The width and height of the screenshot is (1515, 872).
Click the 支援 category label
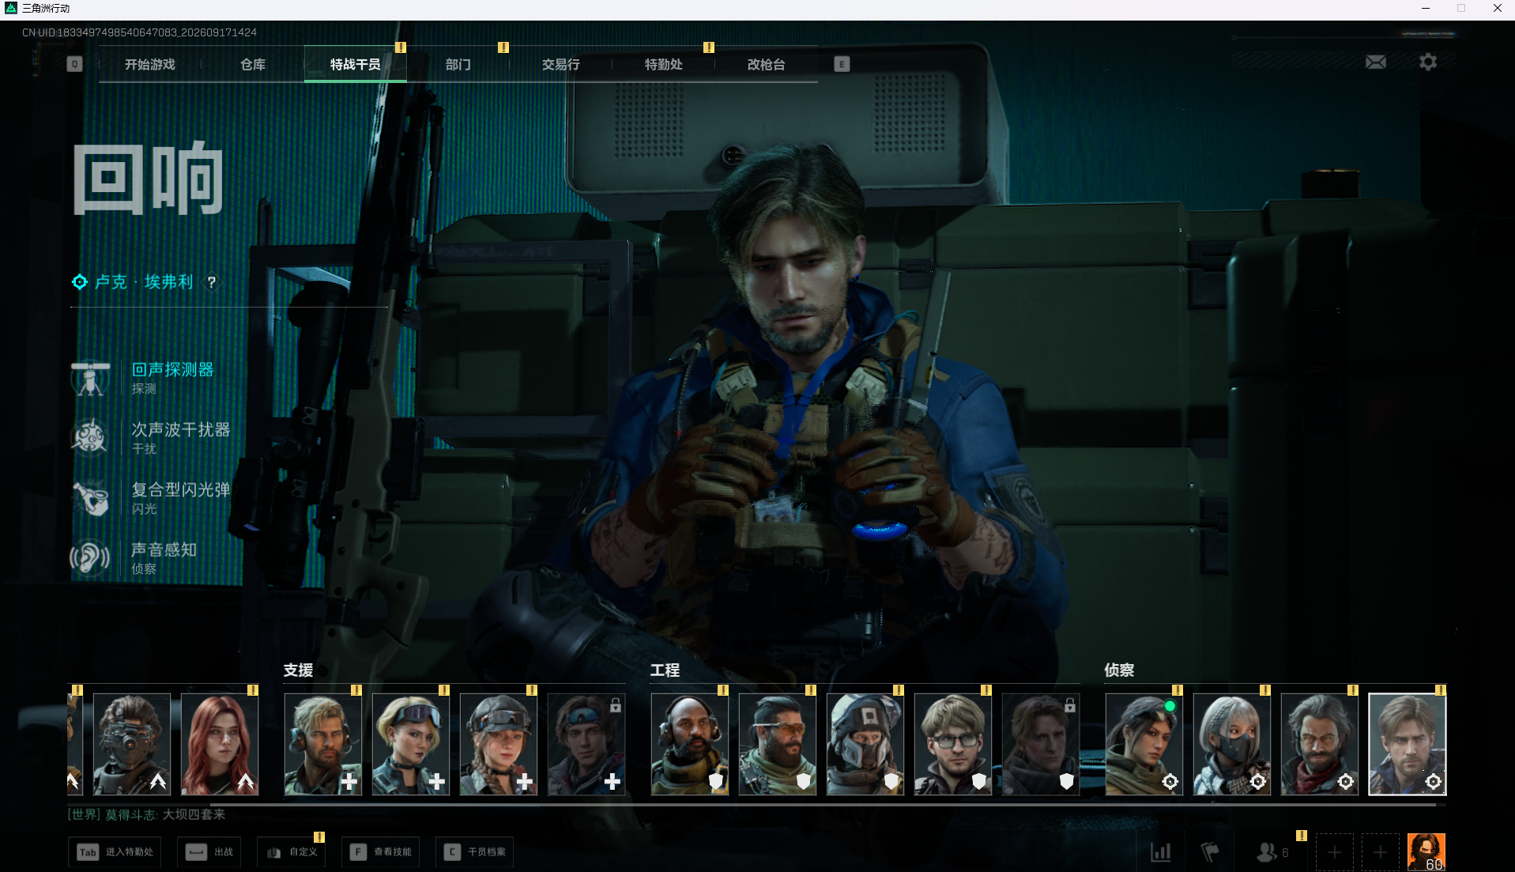[299, 670]
